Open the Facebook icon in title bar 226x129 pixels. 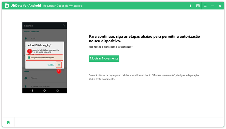click(x=190, y=6)
